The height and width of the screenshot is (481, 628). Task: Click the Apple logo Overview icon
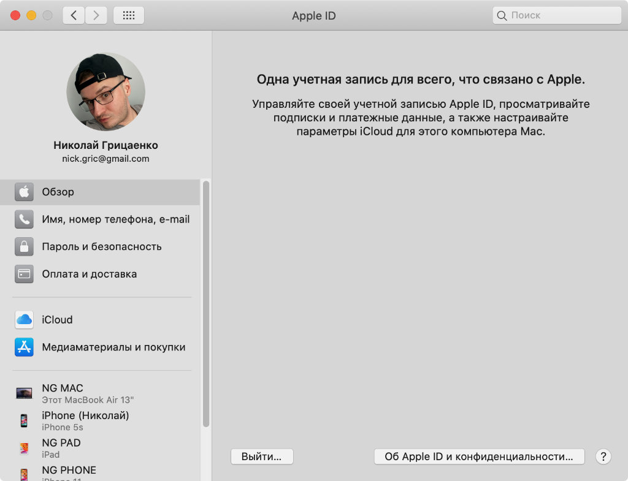24,192
